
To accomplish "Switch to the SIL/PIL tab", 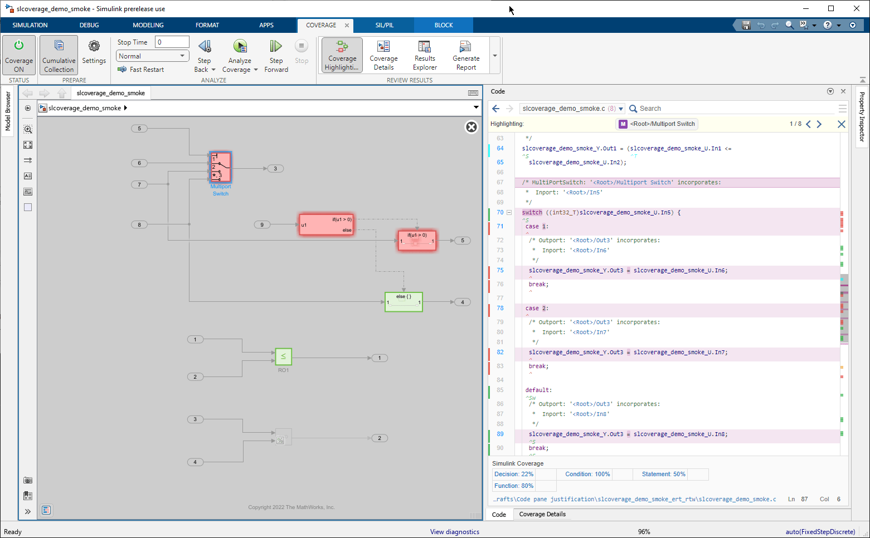I will click(385, 25).
